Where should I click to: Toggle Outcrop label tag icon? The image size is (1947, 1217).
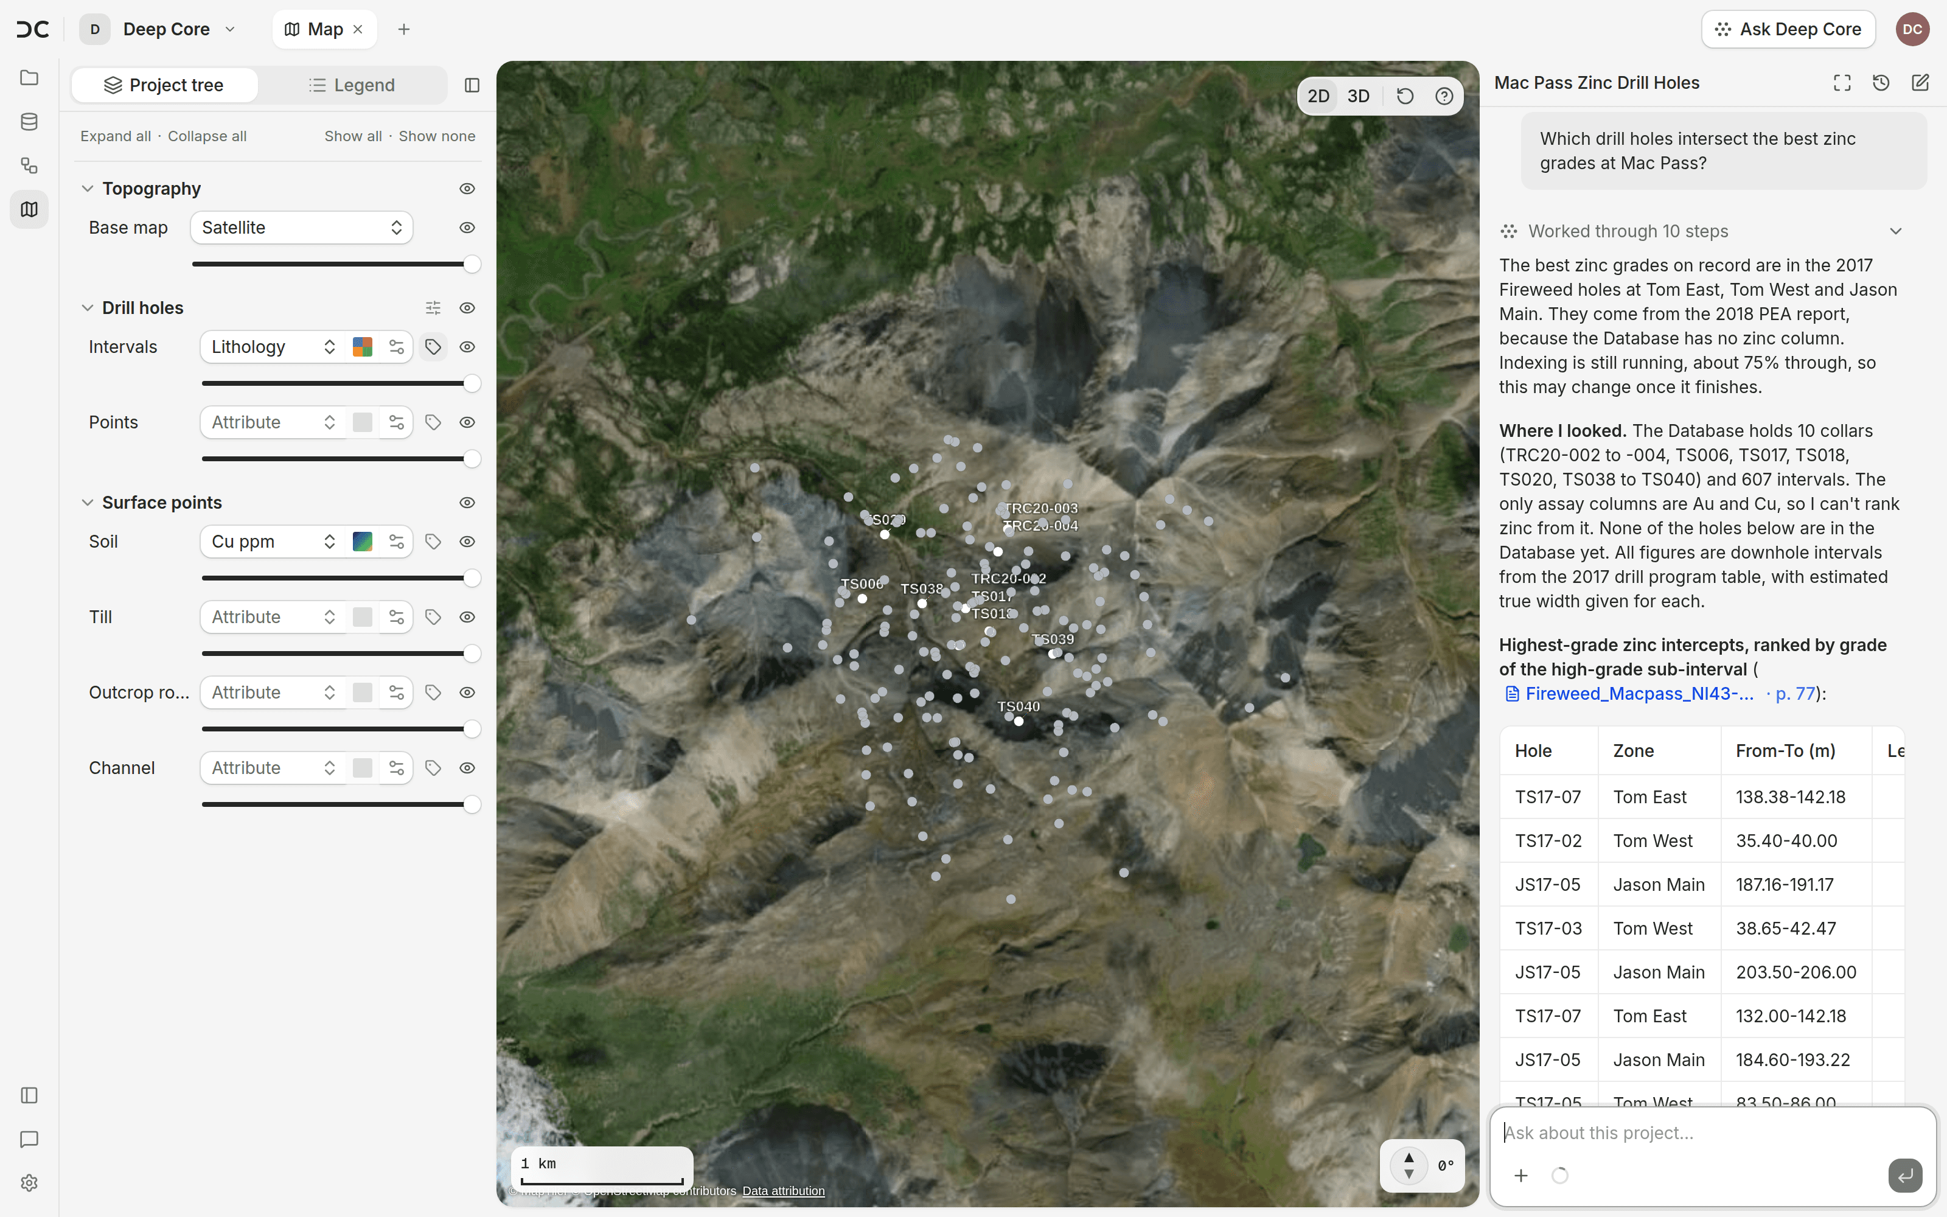click(433, 693)
